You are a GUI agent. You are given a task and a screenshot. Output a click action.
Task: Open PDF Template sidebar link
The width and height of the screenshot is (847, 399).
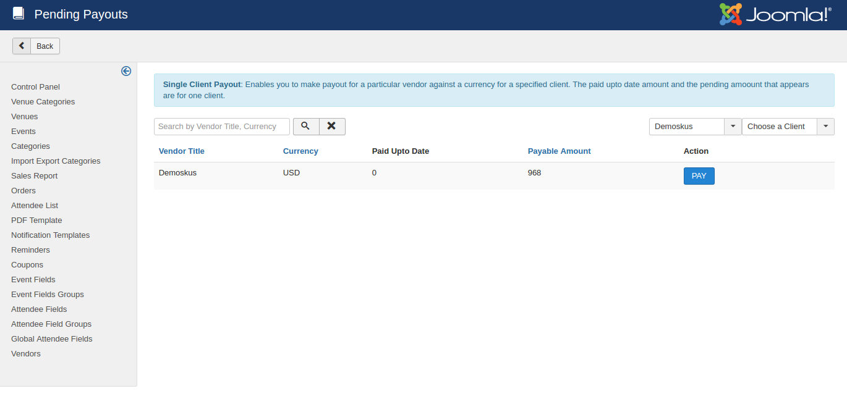[36, 220]
